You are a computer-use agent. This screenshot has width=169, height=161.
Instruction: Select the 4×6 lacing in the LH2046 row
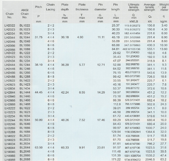coord(51,41)
